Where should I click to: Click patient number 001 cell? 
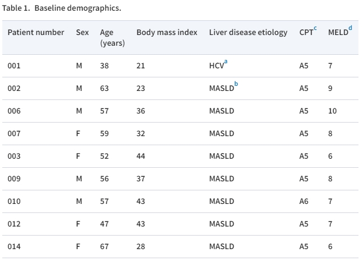point(14,66)
